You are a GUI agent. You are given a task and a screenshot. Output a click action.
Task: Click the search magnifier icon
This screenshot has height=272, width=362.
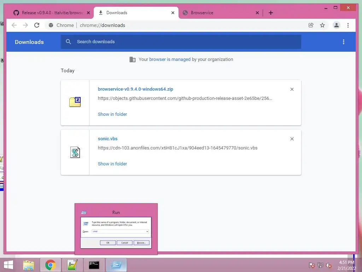click(68, 42)
